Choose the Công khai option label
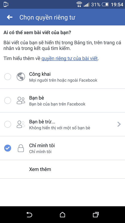125x223 pixels. 40,74
